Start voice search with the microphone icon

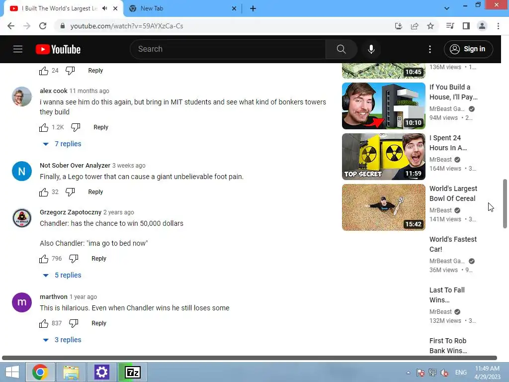coord(371,49)
